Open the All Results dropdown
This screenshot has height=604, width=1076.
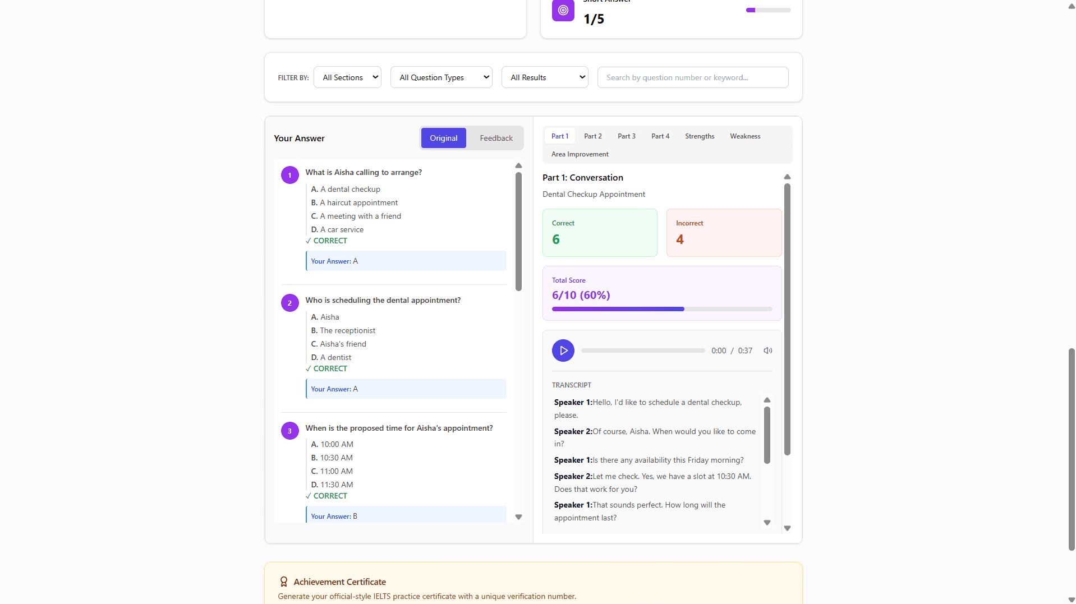pyautogui.click(x=545, y=77)
